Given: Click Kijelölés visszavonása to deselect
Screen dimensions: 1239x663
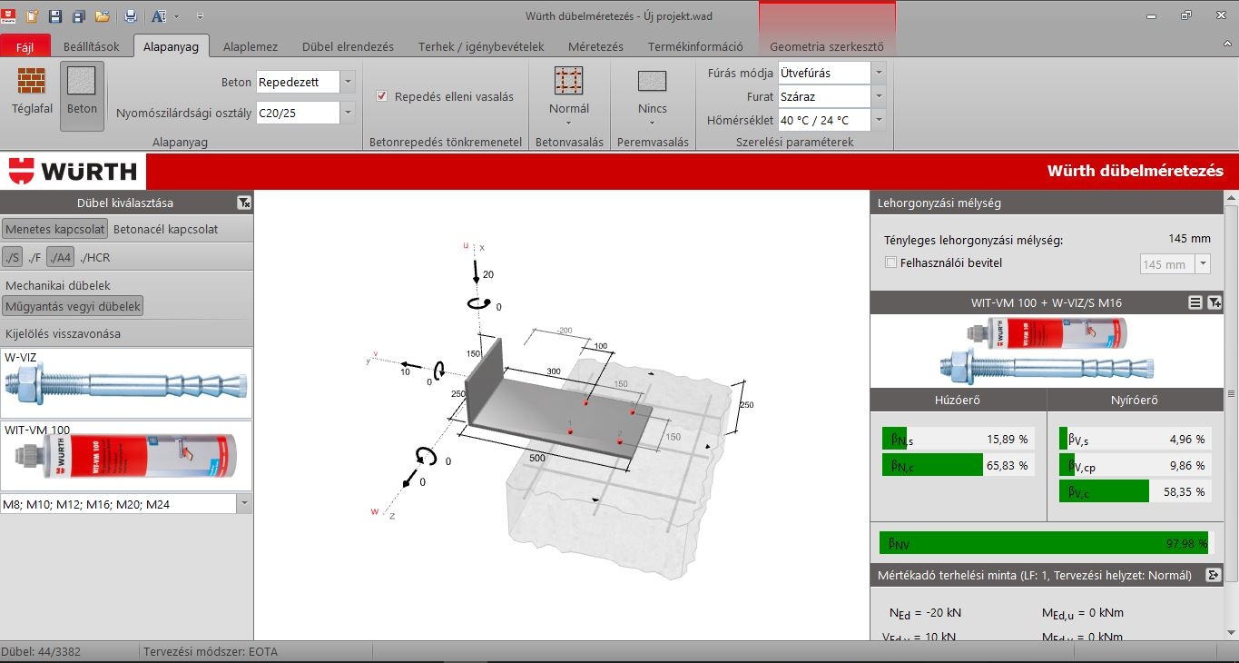Looking at the screenshot, I should pos(63,333).
